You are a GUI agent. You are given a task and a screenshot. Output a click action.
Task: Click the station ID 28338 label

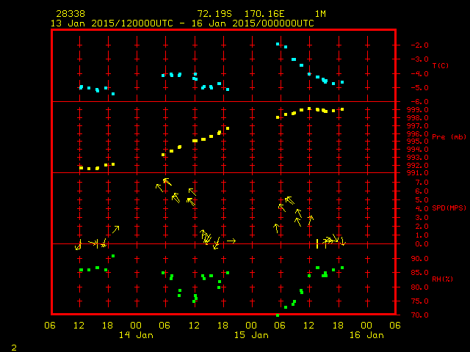click(69, 14)
